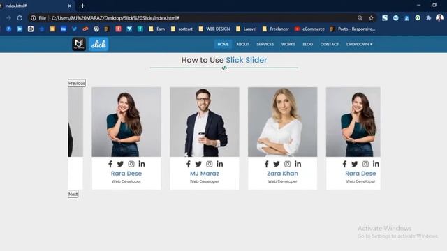Select WORKS in the navigation bar

[x=288, y=44]
